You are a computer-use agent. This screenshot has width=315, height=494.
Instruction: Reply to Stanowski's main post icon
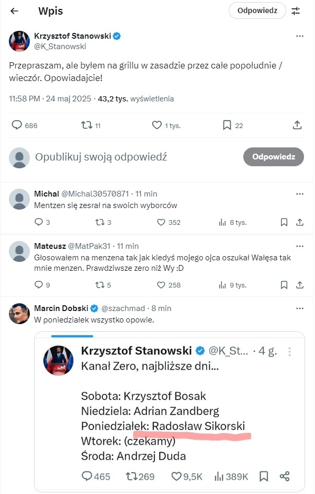pyautogui.click(x=17, y=125)
